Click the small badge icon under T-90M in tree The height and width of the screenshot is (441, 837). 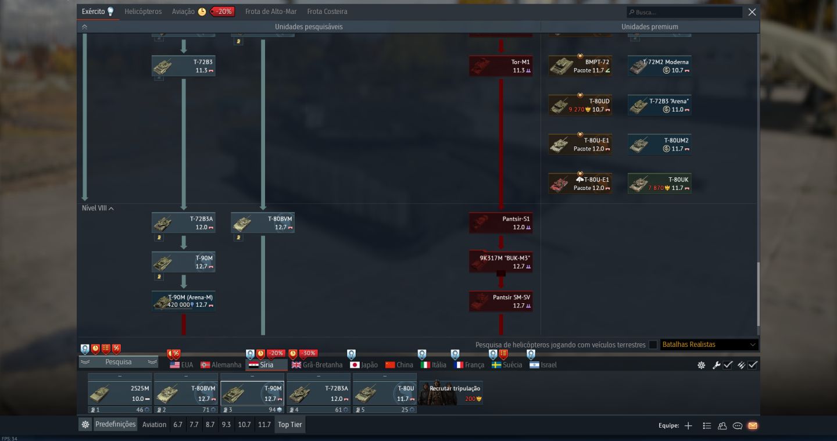(x=159, y=277)
